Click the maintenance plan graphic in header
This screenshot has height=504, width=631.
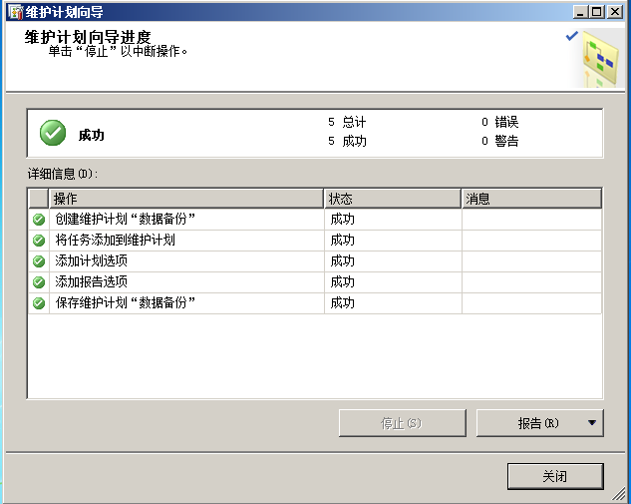(x=598, y=60)
